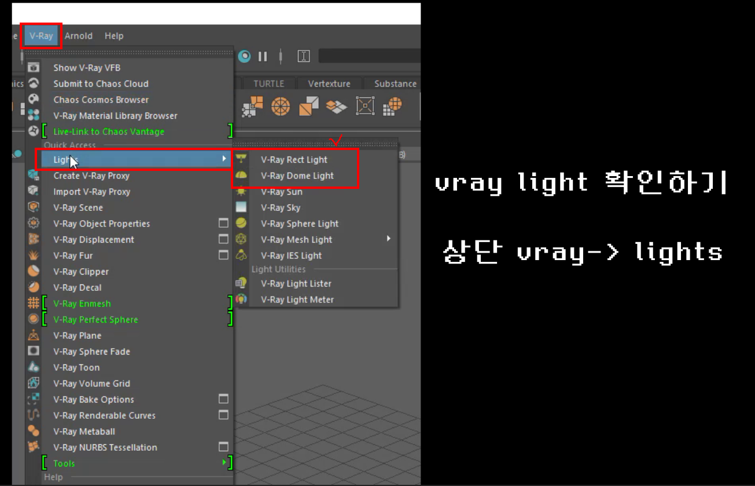Click V-Ray Material Library Browser icon
The height and width of the screenshot is (486, 755).
pyautogui.click(x=34, y=115)
